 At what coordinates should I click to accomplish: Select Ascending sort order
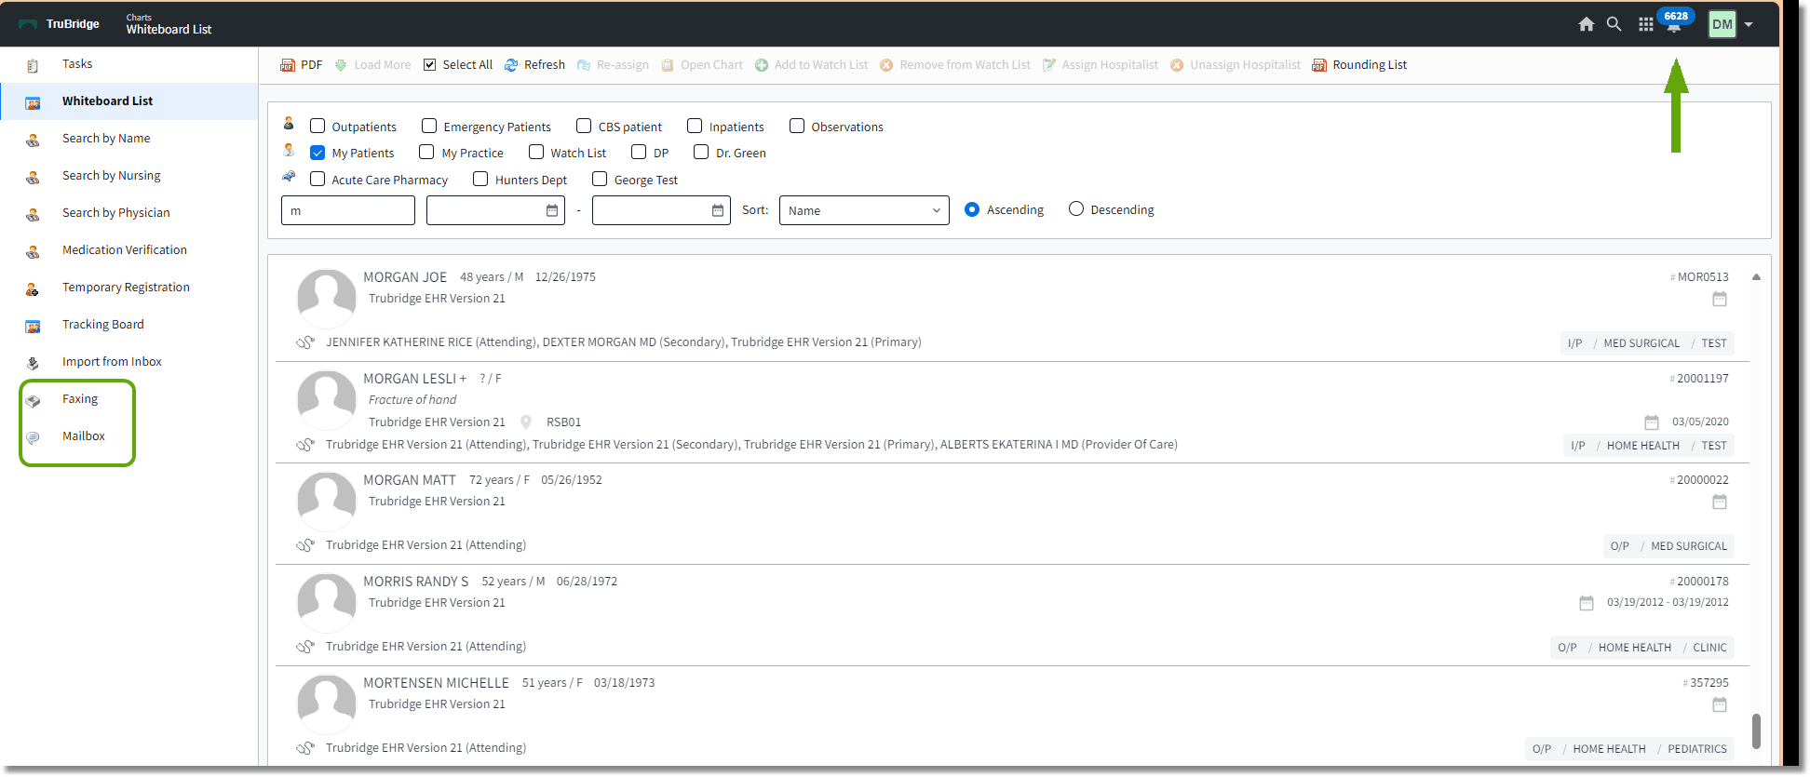(x=972, y=209)
